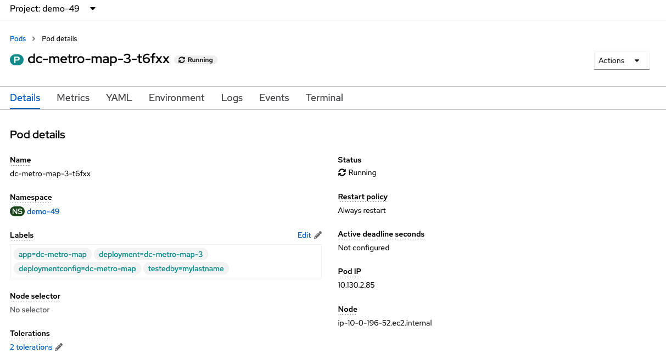Open the Terminal tab

(x=324, y=98)
